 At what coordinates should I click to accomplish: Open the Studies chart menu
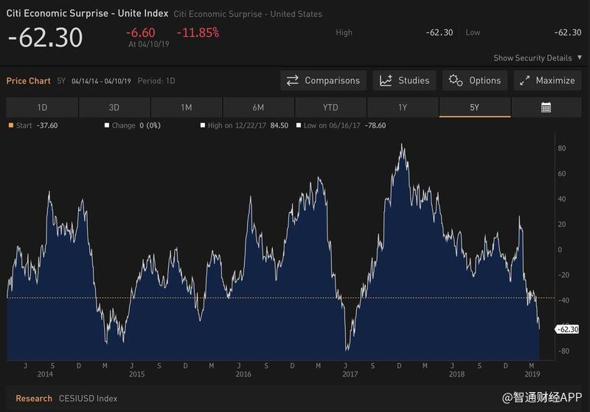(x=405, y=80)
